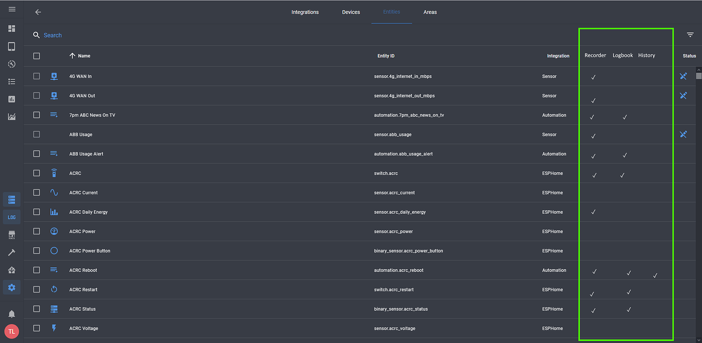Click the battery icon next to ACRC
The height and width of the screenshot is (343, 702).
coord(54,173)
